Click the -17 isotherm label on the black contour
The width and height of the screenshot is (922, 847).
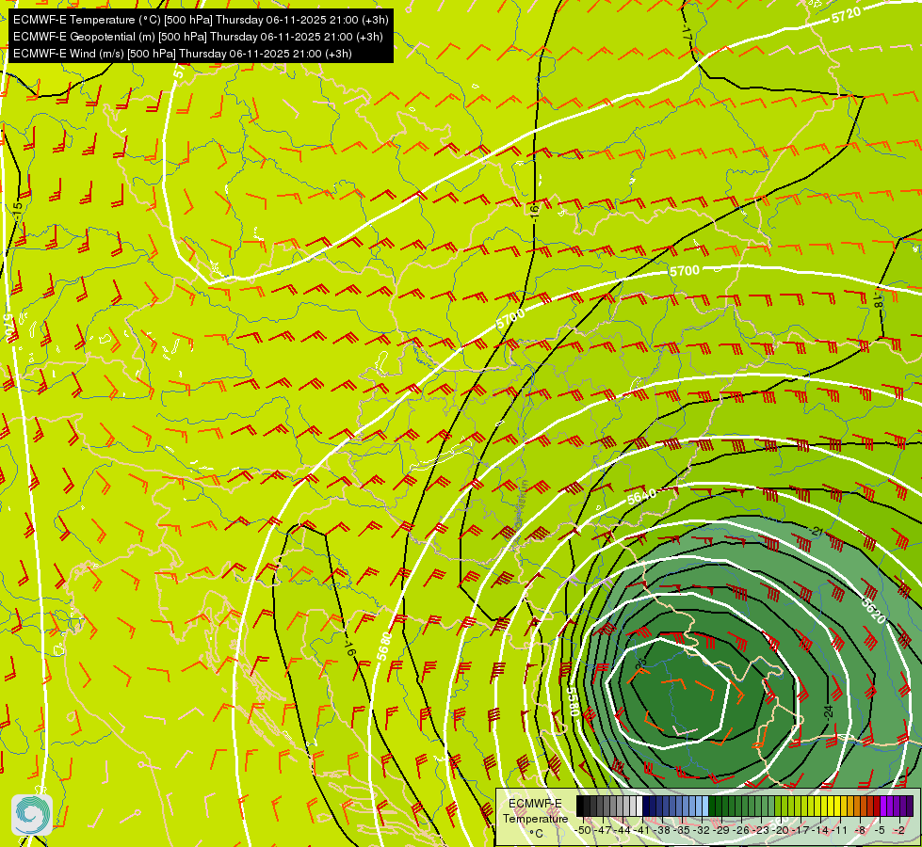pyautogui.click(x=687, y=32)
